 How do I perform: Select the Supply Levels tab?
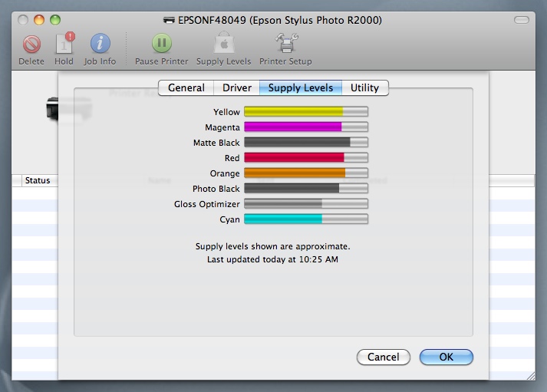(301, 88)
